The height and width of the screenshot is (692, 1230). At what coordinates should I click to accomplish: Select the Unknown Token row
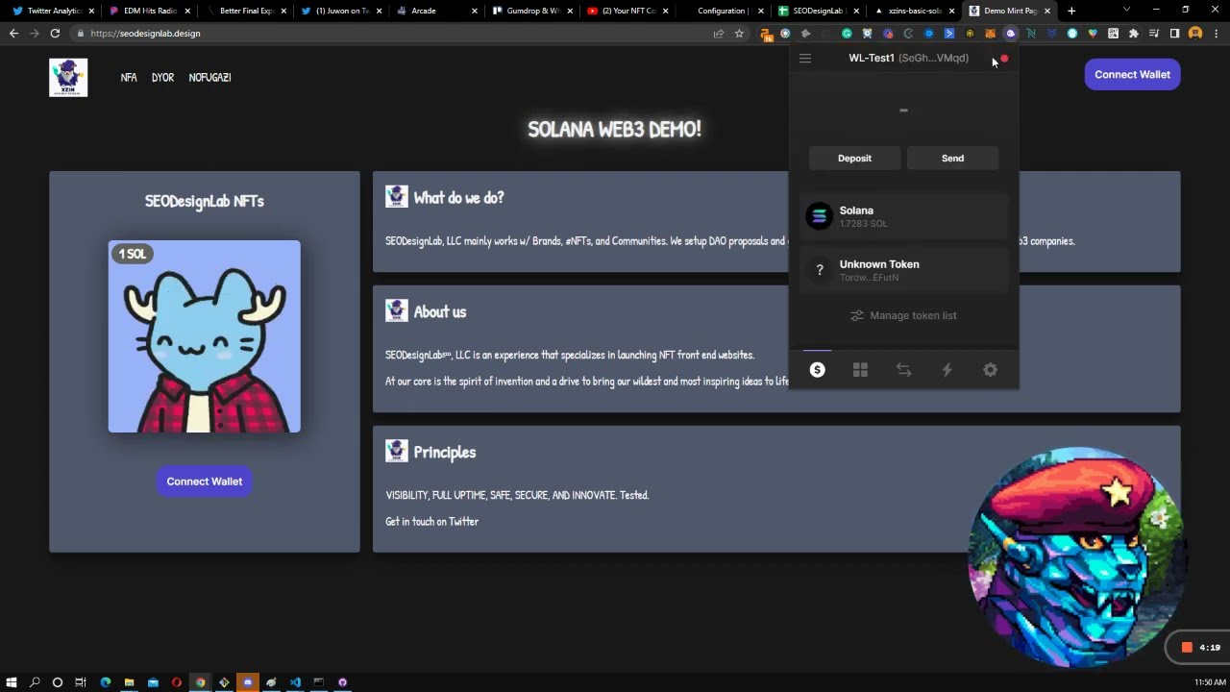(903, 270)
